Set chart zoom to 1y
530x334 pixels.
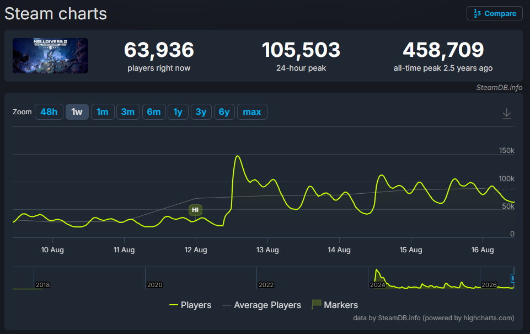pos(178,112)
